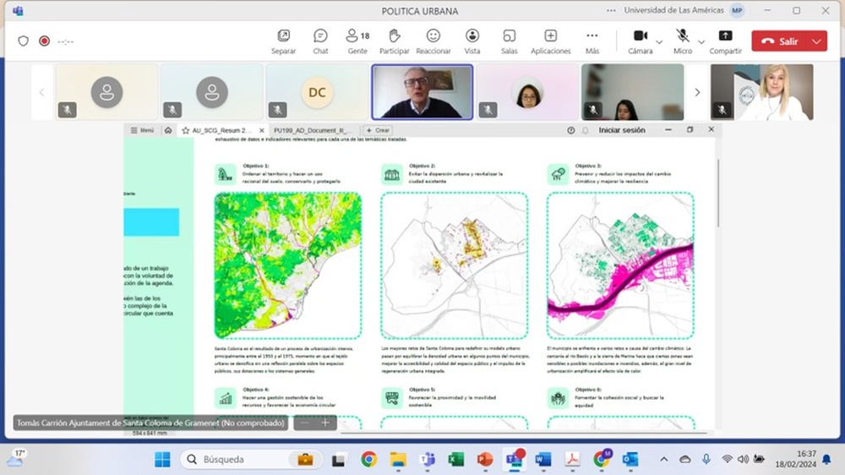Switch to the PU199_AD_Document tab

click(x=311, y=130)
